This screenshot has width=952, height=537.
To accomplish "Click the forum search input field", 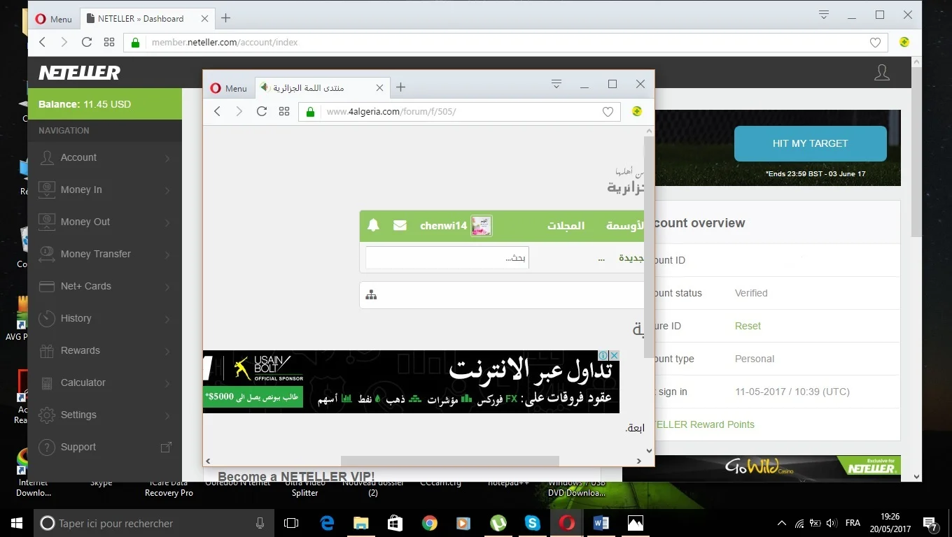I will [447, 258].
